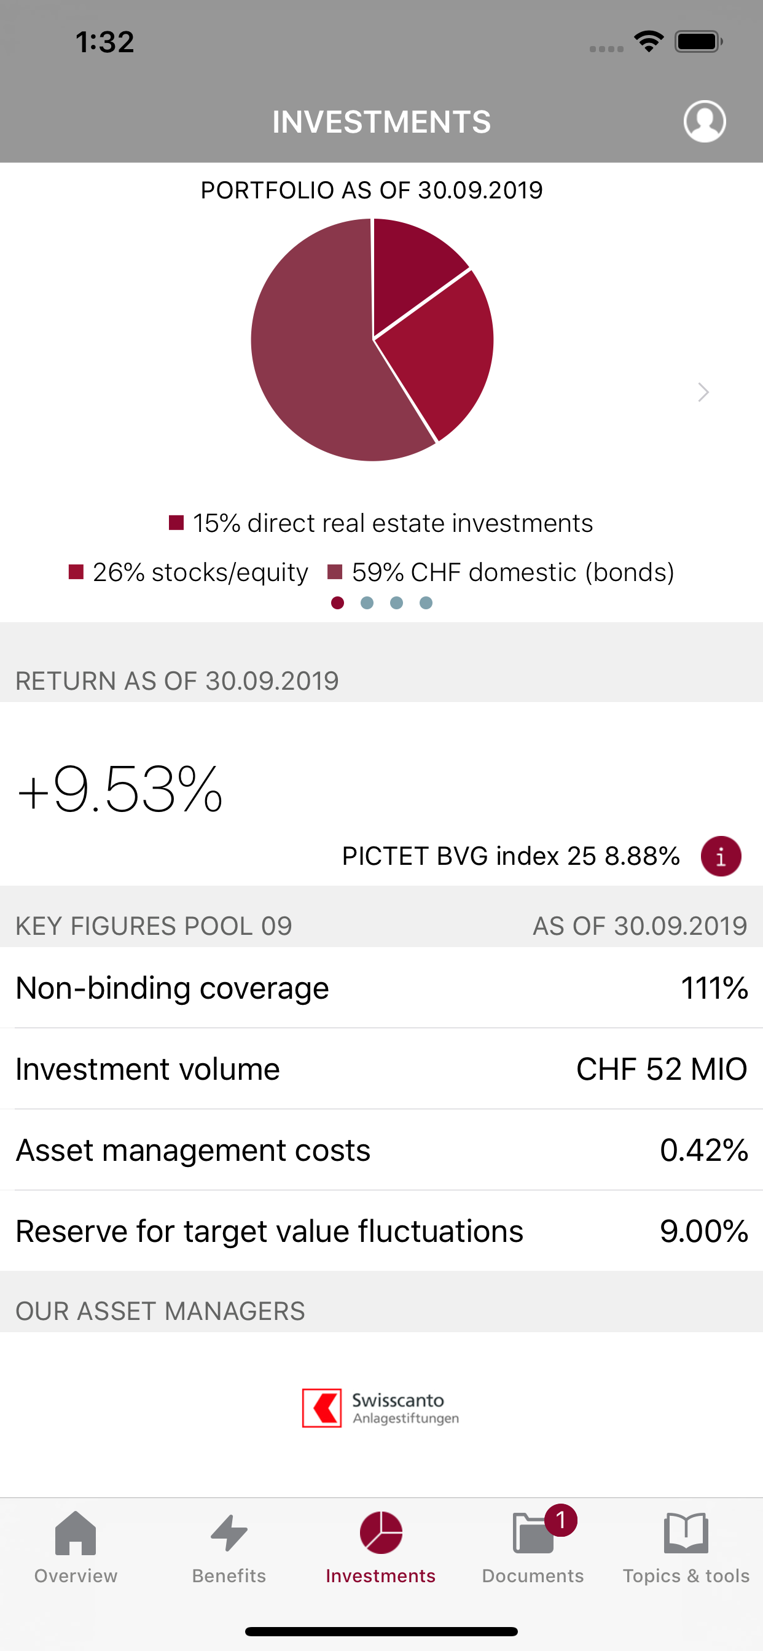The height and width of the screenshot is (1651, 763).
Task: Switch to the second carousel page dot
Action: coord(367,603)
